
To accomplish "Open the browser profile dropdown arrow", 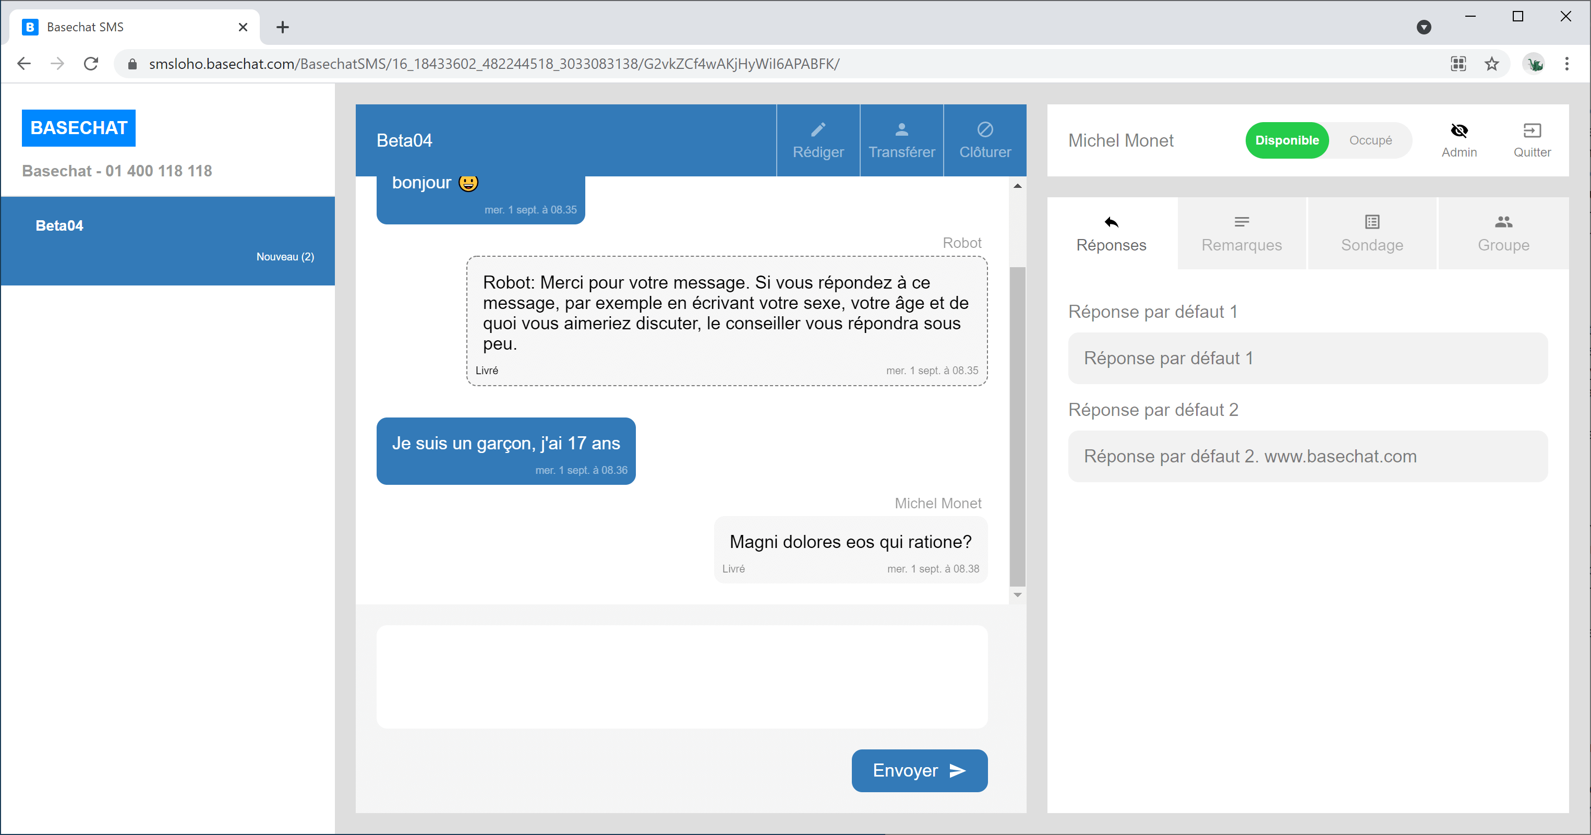I will pyautogui.click(x=1423, y=27).
